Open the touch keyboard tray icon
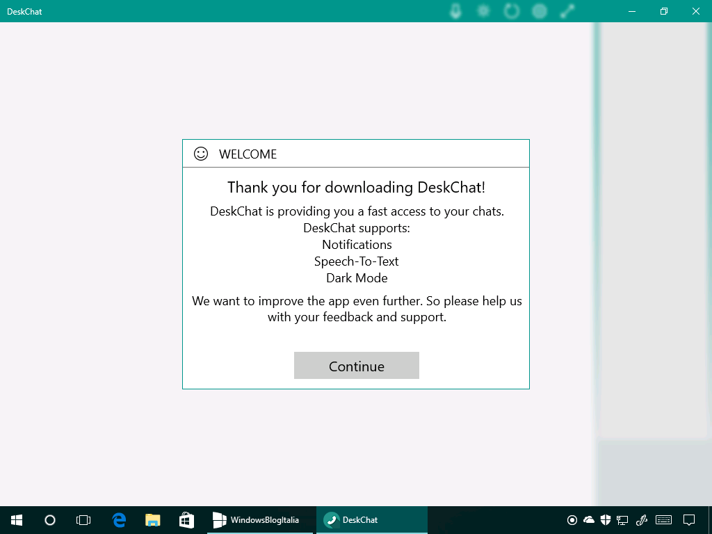712x534 pixels. pos(664,520)
